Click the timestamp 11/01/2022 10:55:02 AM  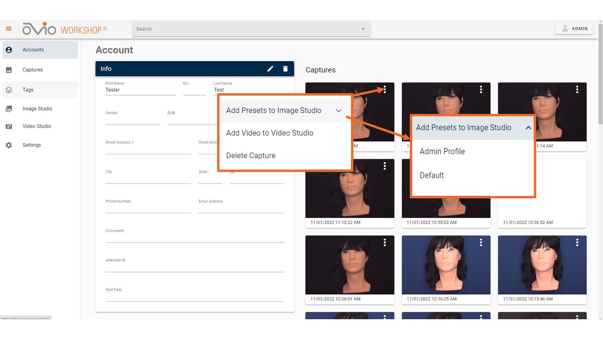(x=432, y=222)
